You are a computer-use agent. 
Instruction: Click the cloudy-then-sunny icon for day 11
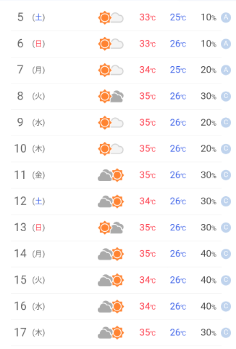point(111,175)
